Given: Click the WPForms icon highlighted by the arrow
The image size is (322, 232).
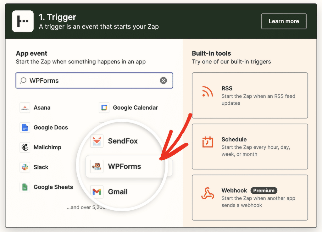Looking at the screenshot, I should coord(97,166).
